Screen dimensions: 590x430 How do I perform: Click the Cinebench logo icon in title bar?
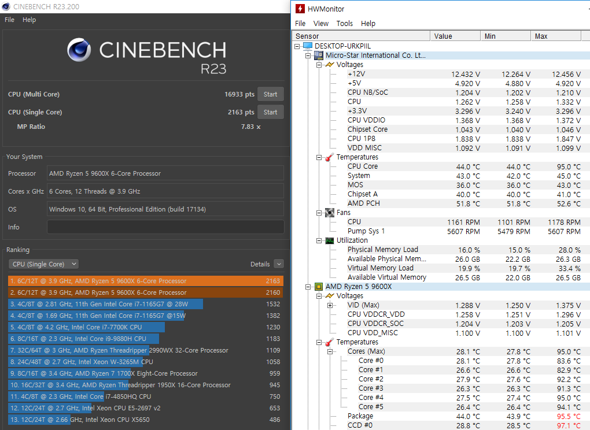(x=6, y=6)
